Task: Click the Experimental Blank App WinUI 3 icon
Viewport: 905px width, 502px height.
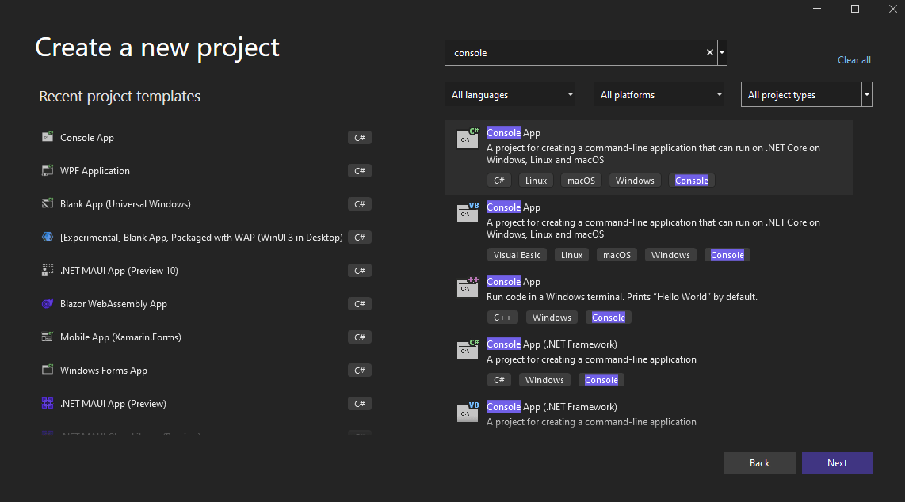Action: pyautogui.click(x=48, y=237)
